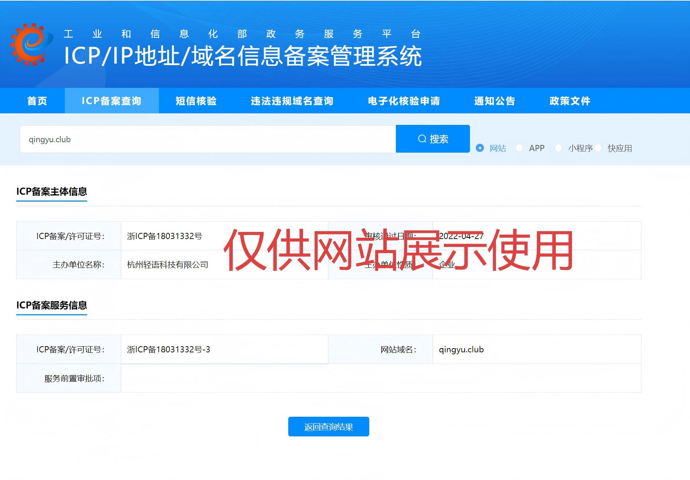Select the 小程序 radio button
The width and height of the screenshot is (690, 480).
pyautogui.click(x=559, y=148)
